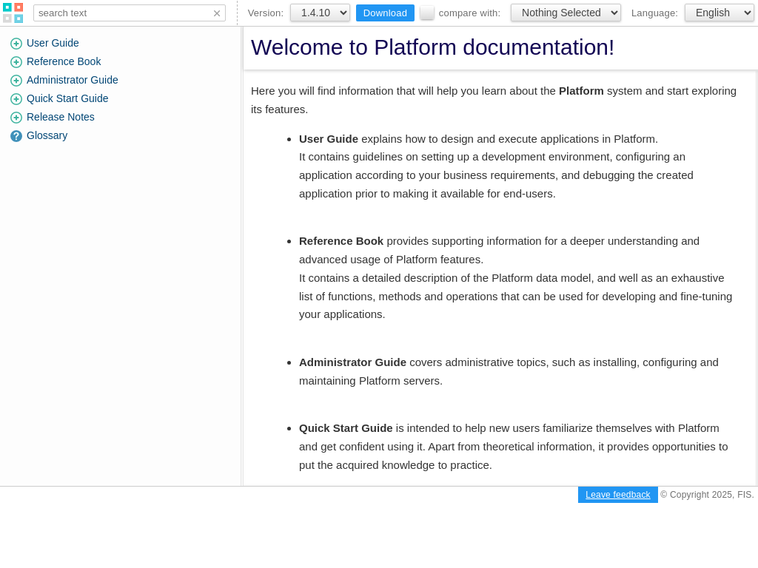This screenshot has width=758, height=568.
Task: Open the Nothing Selected compare dropdown
Action: 566,13
